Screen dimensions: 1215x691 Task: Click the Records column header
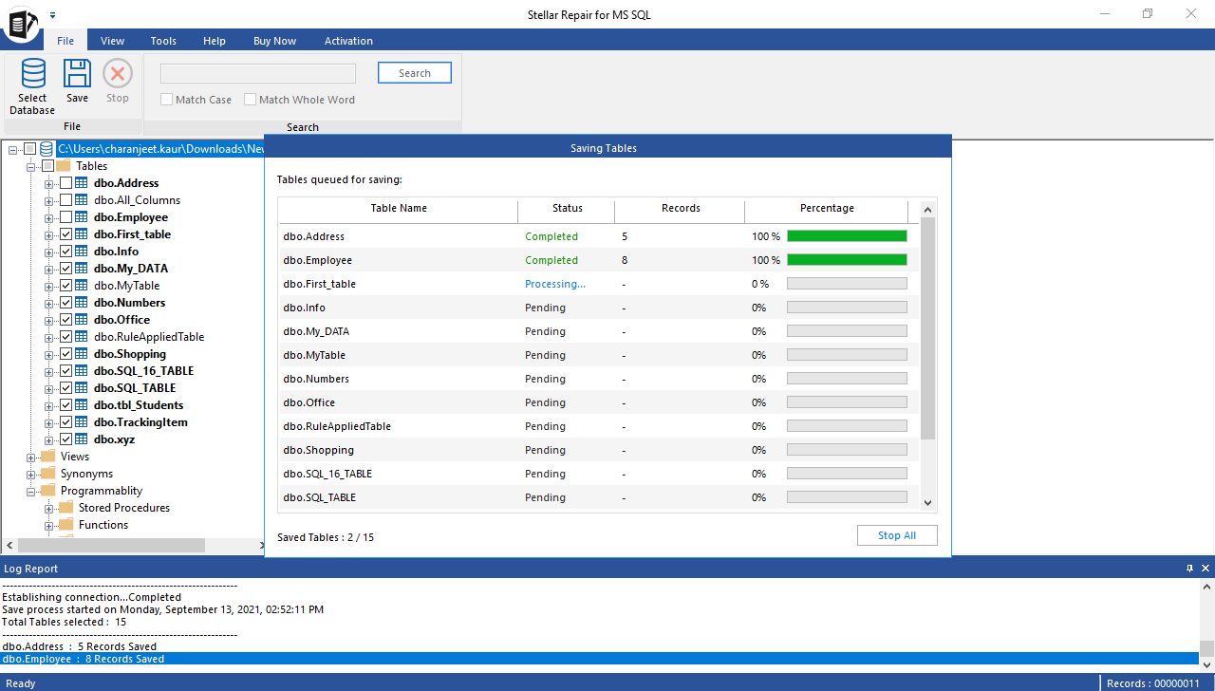[x=681, y=208]
